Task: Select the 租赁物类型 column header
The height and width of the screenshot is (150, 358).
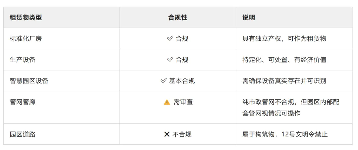Action: tap(26, 18)
